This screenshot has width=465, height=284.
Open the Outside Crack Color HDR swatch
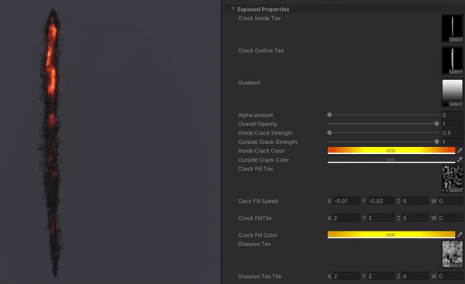pyautogui.click(x=391, y=159)
